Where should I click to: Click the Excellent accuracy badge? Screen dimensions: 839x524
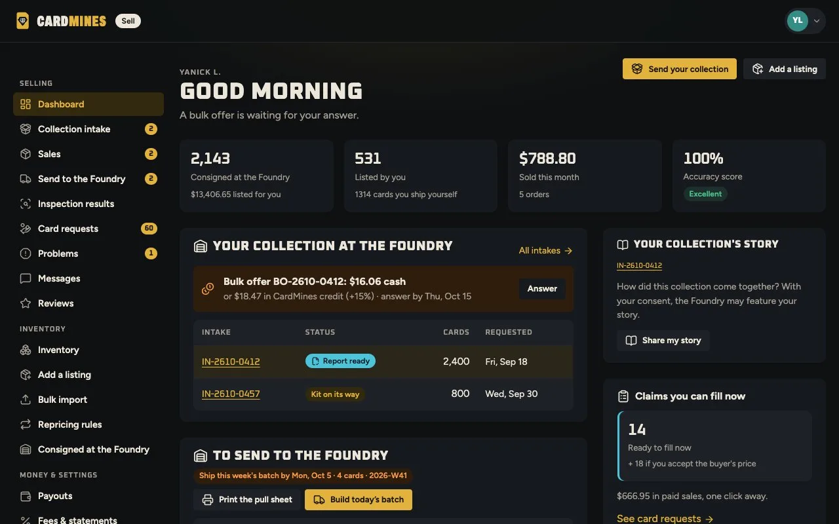pos(705,194)
